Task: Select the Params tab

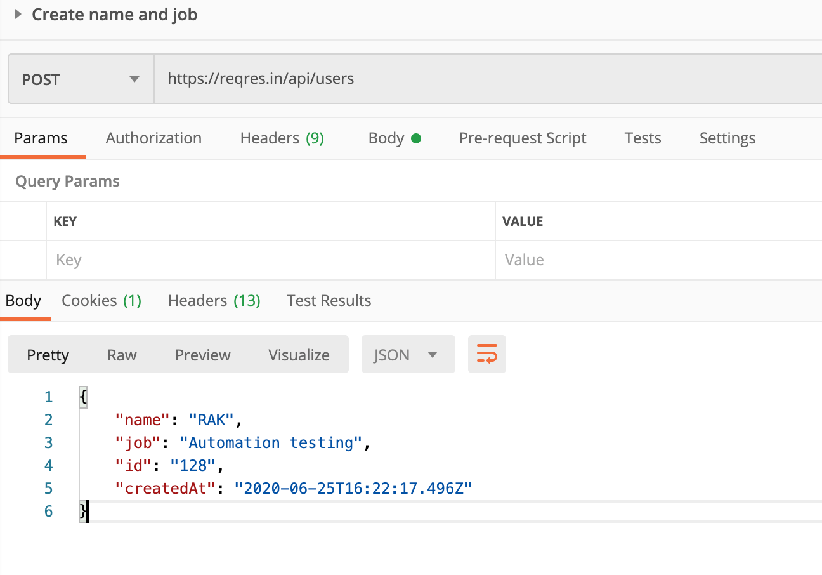Action: [x=41, y=138]
